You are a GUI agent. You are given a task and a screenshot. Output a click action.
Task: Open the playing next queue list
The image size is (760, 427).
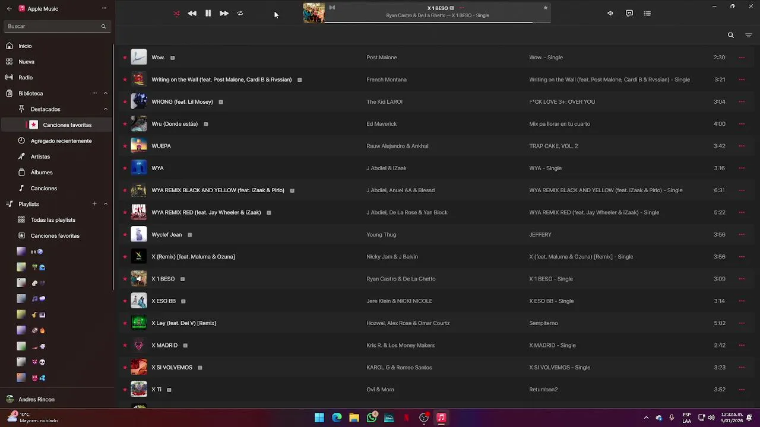click(647, 13)
